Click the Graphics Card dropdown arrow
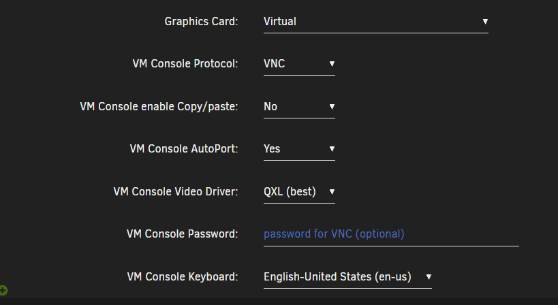 coord(485,22)
